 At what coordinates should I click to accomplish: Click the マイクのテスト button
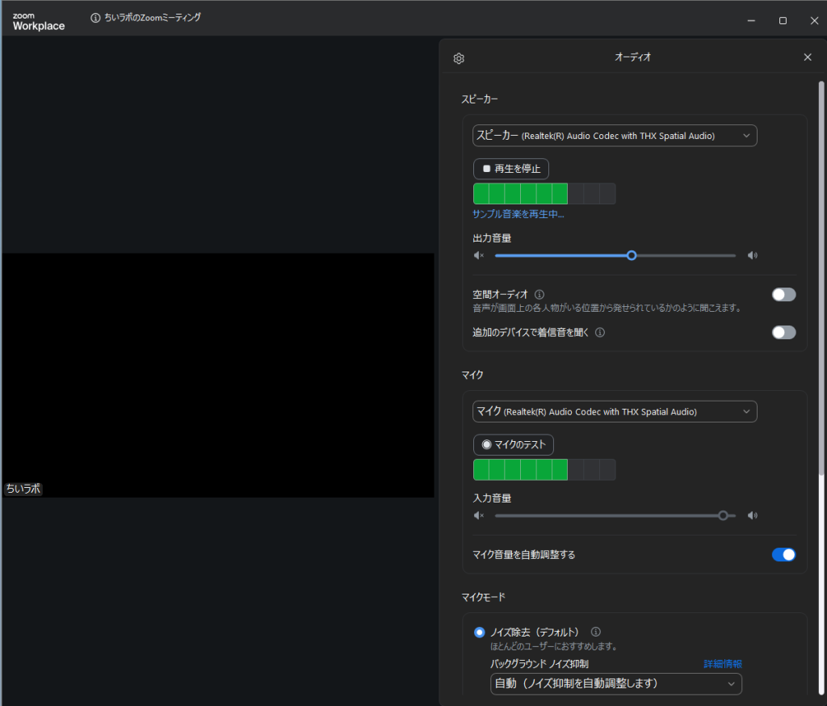513,445
